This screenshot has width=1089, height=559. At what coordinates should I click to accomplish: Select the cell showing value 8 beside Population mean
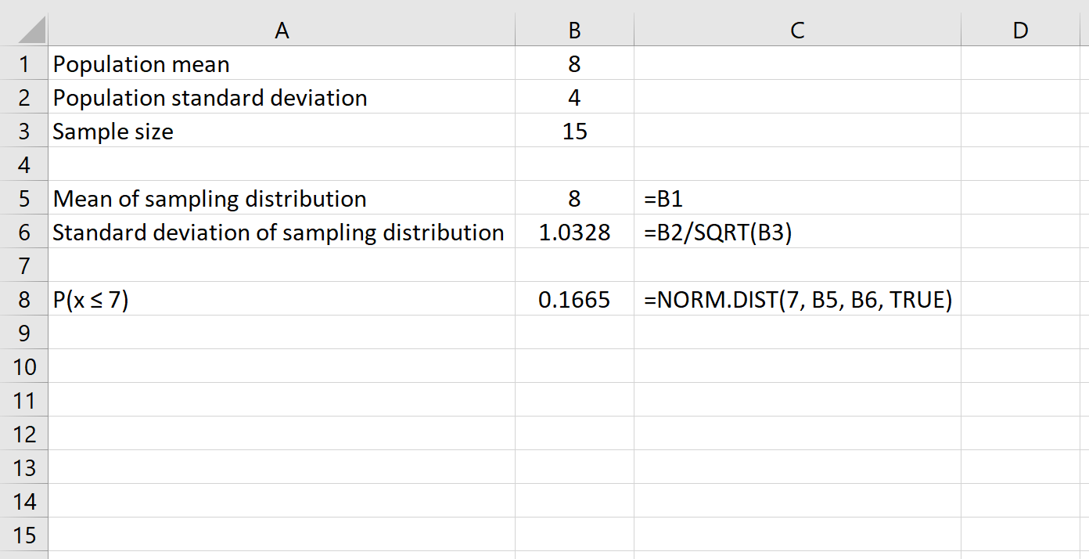(x=573, y=64)
